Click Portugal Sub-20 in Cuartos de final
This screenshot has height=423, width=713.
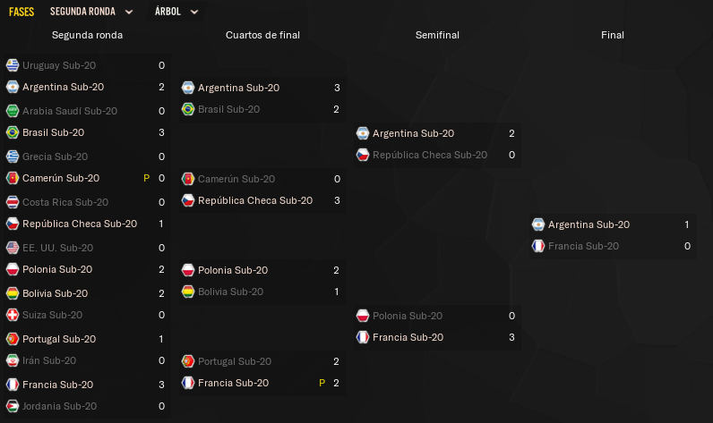(235, 361)
